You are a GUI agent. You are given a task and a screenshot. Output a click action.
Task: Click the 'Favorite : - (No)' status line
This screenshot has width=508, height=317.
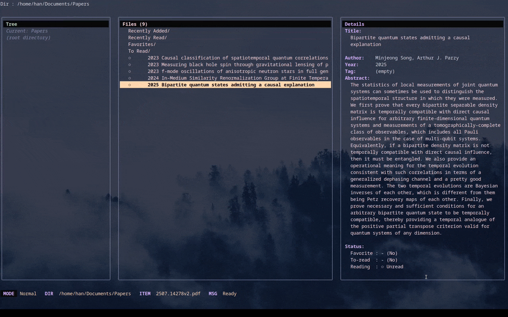point(374,253)
